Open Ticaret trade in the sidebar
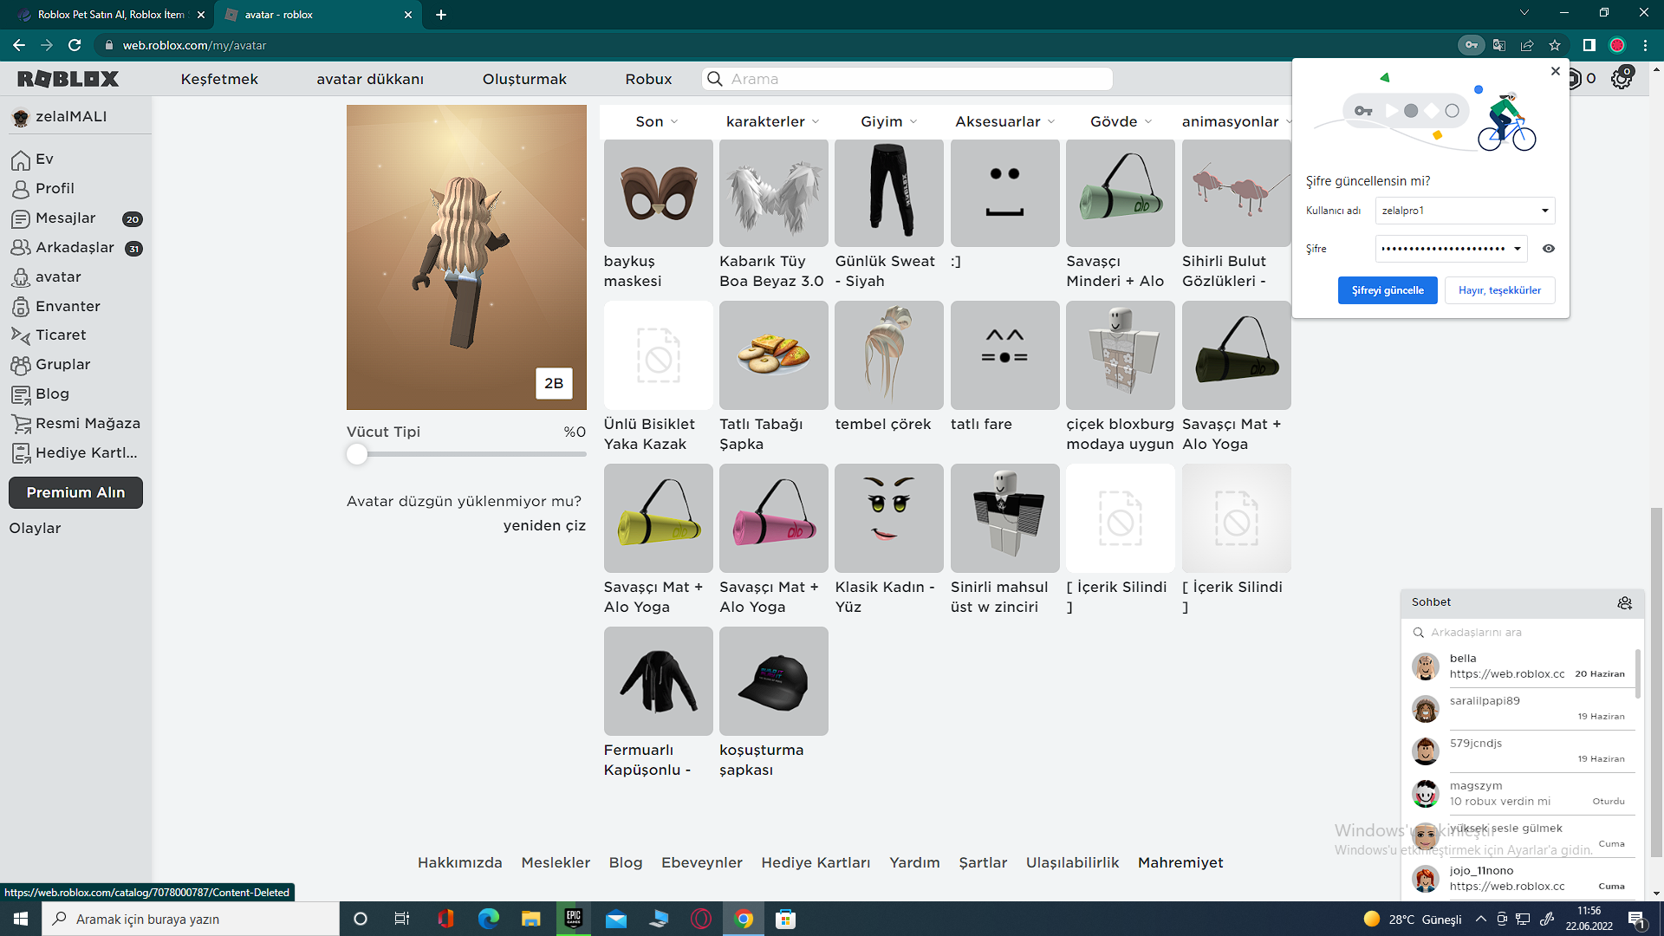The width and height of the screenshot is (1664, 936). pyautogui.click(x=61, y=335)
